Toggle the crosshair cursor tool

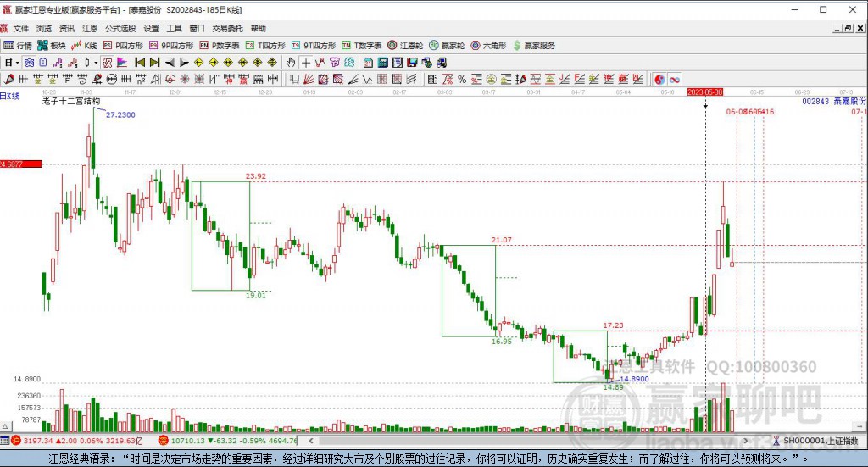click(x=305, y=63)
